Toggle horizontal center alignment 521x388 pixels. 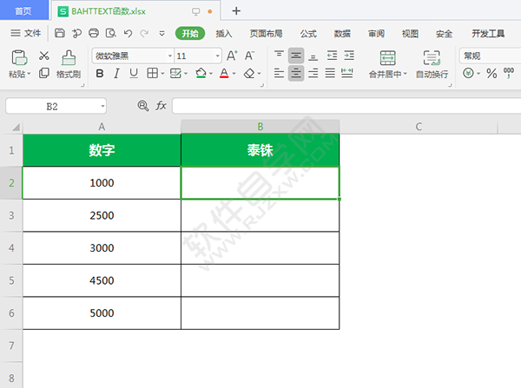pyautogui.click(x=296, y=73)
